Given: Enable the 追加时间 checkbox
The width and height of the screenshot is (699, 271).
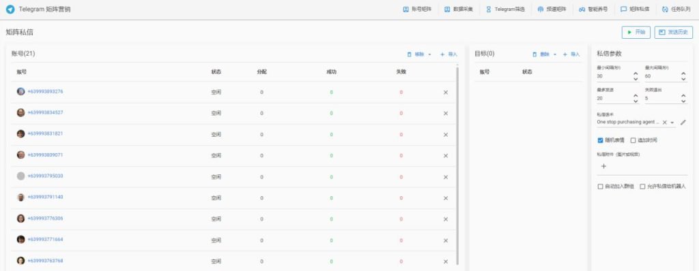Looking at the screenshot, I should (x=633, y=140).
